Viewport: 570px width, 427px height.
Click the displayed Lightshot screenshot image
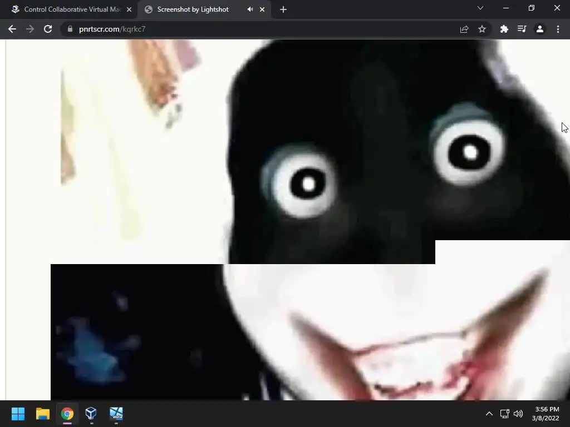coord(310,220)
